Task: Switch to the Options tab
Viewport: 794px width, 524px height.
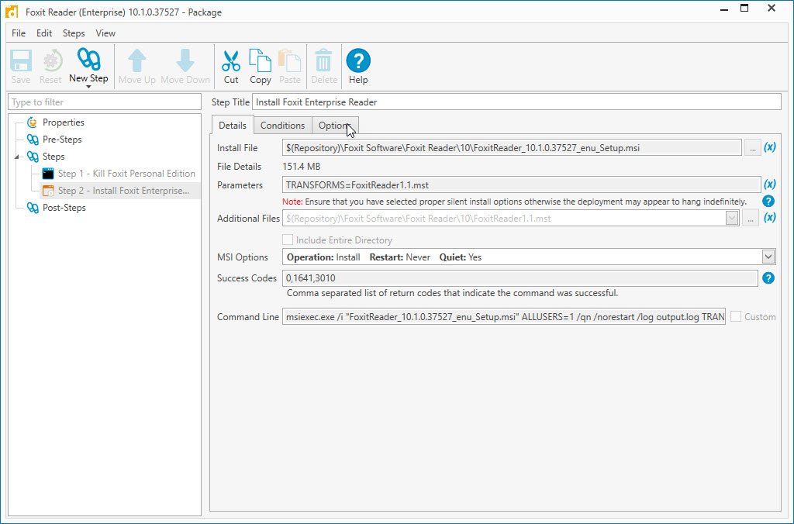Action: tap(335, 125)
